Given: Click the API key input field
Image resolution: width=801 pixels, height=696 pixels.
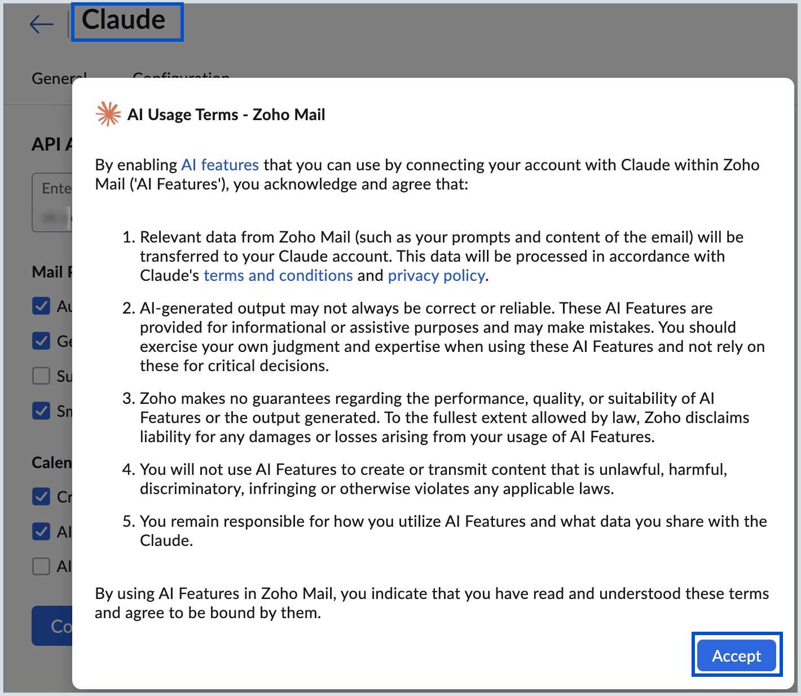Looking at the screenshot, I should 54,203.
